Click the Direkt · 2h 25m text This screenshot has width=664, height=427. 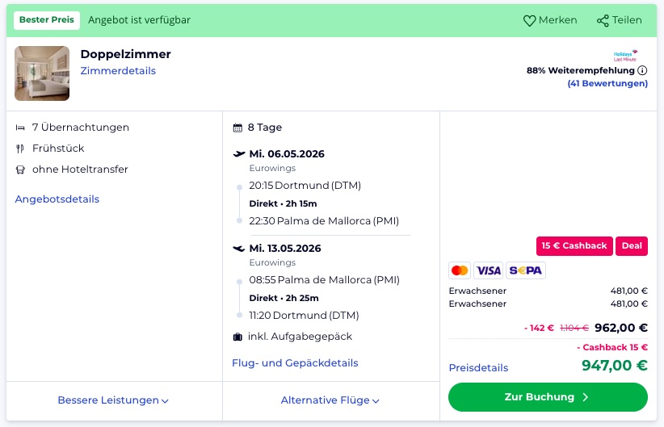pos(284,298)
